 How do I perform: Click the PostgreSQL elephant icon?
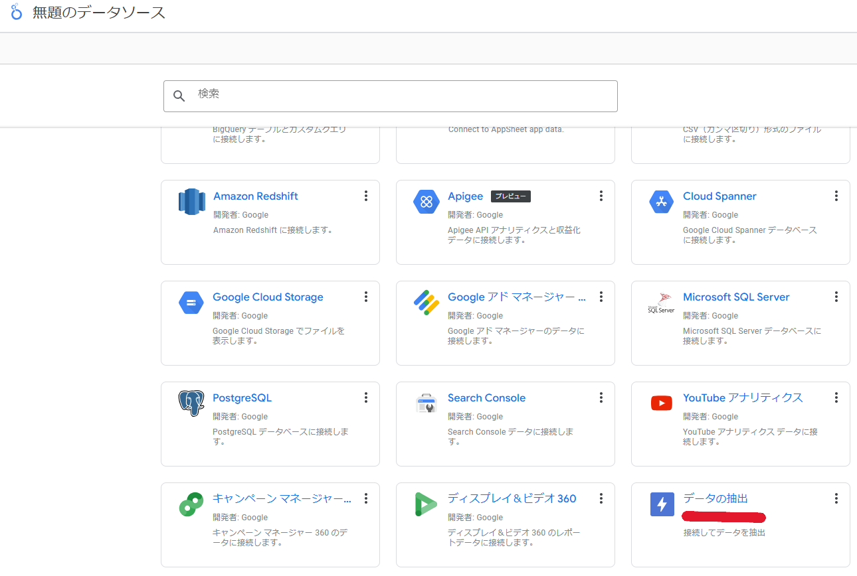[x=191, y=403]
